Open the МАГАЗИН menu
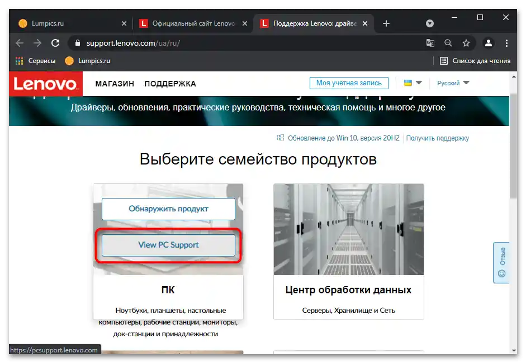 (x=115, y=84)
